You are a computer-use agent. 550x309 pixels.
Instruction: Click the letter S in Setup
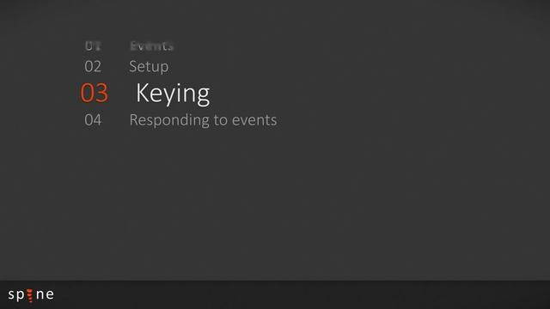tap(133, 67)
